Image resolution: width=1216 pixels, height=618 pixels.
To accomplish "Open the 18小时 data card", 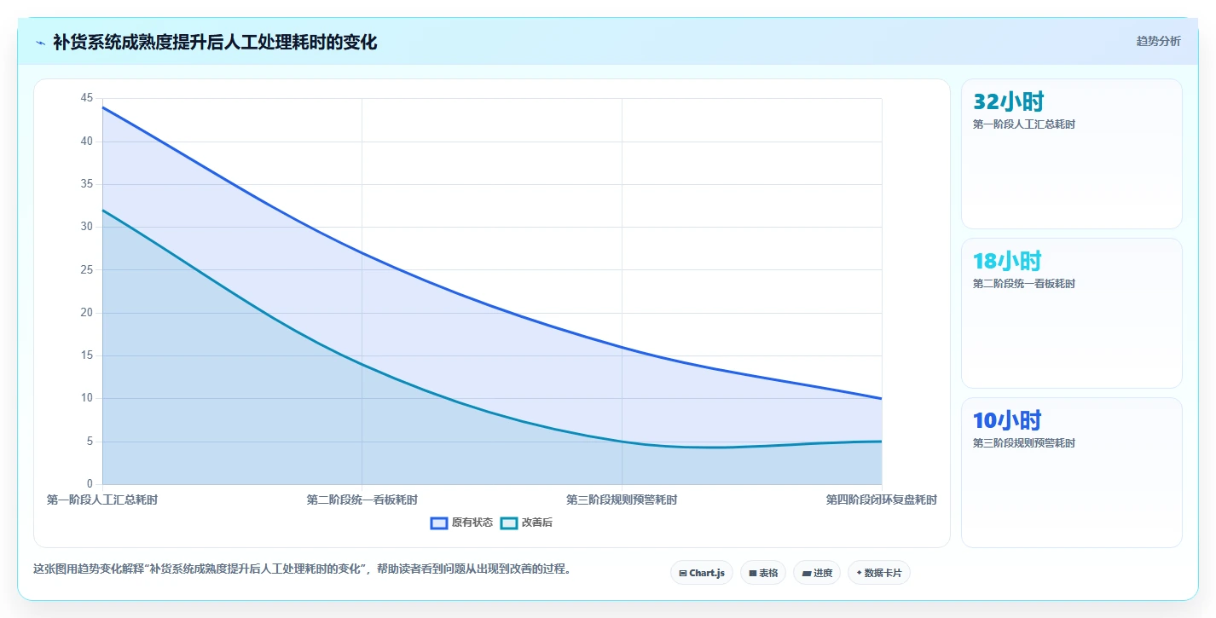I will click(1072, 313).
